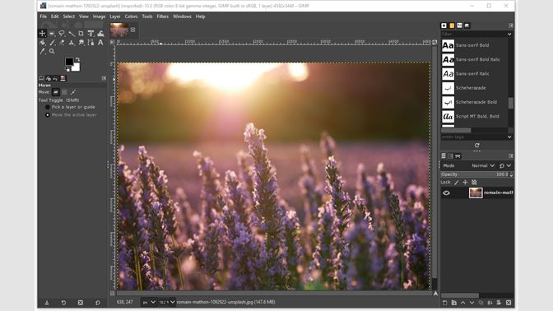Open the File menu
Image resolution: width=553 pixels, height=311 pixels.
coord(43,16)
